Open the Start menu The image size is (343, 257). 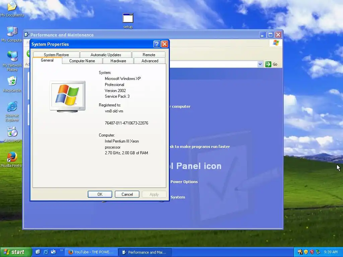point(16,252)
